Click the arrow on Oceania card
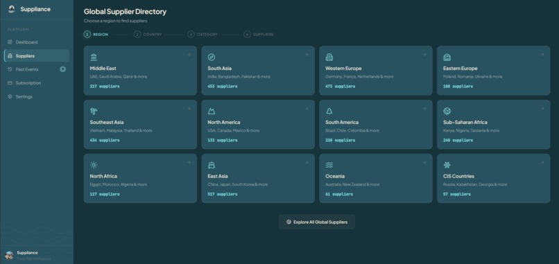 click(424, 162)
